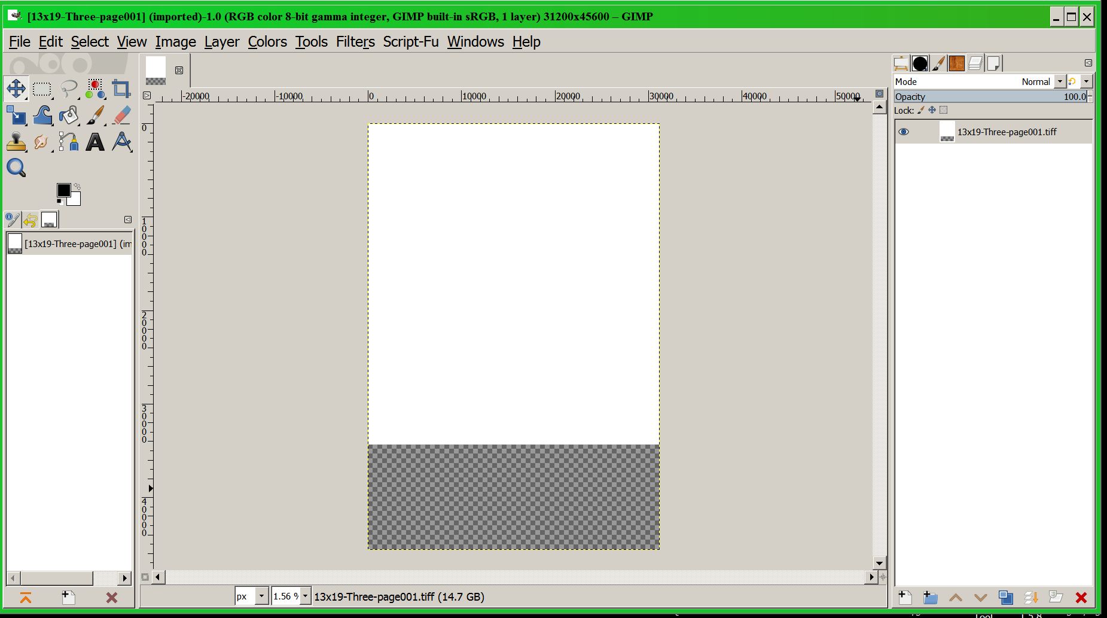This screenshot has height=618, width=1107.
Task: Select the Unified Transform tool
Action: [16, 115]
